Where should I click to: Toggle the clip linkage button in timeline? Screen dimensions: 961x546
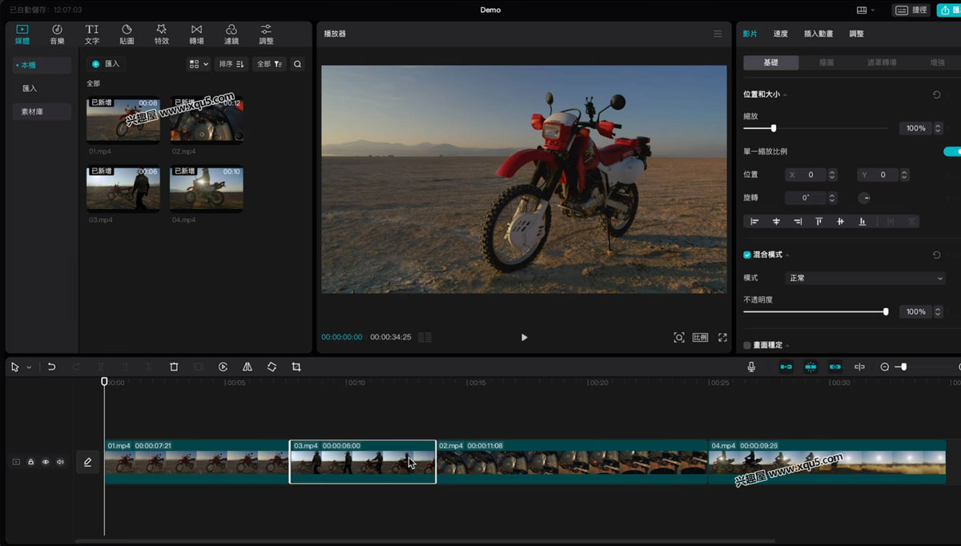(835, 367)
